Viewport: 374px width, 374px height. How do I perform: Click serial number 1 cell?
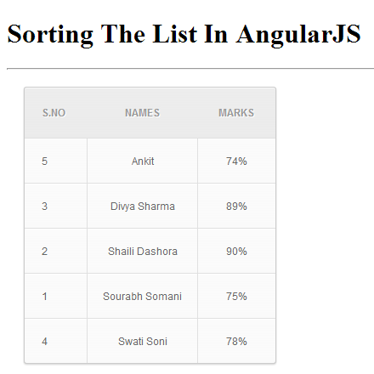[56, 296]
